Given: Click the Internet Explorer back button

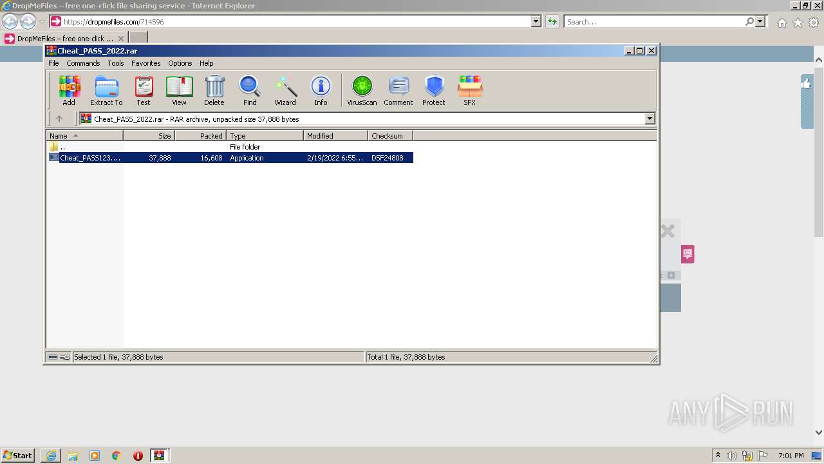Looking at the screenshot, I should pyautogui.click(x=10, y=21).
